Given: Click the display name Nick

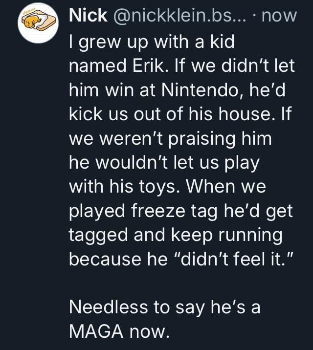Looking at the screenshot, I should pos(89,16).
